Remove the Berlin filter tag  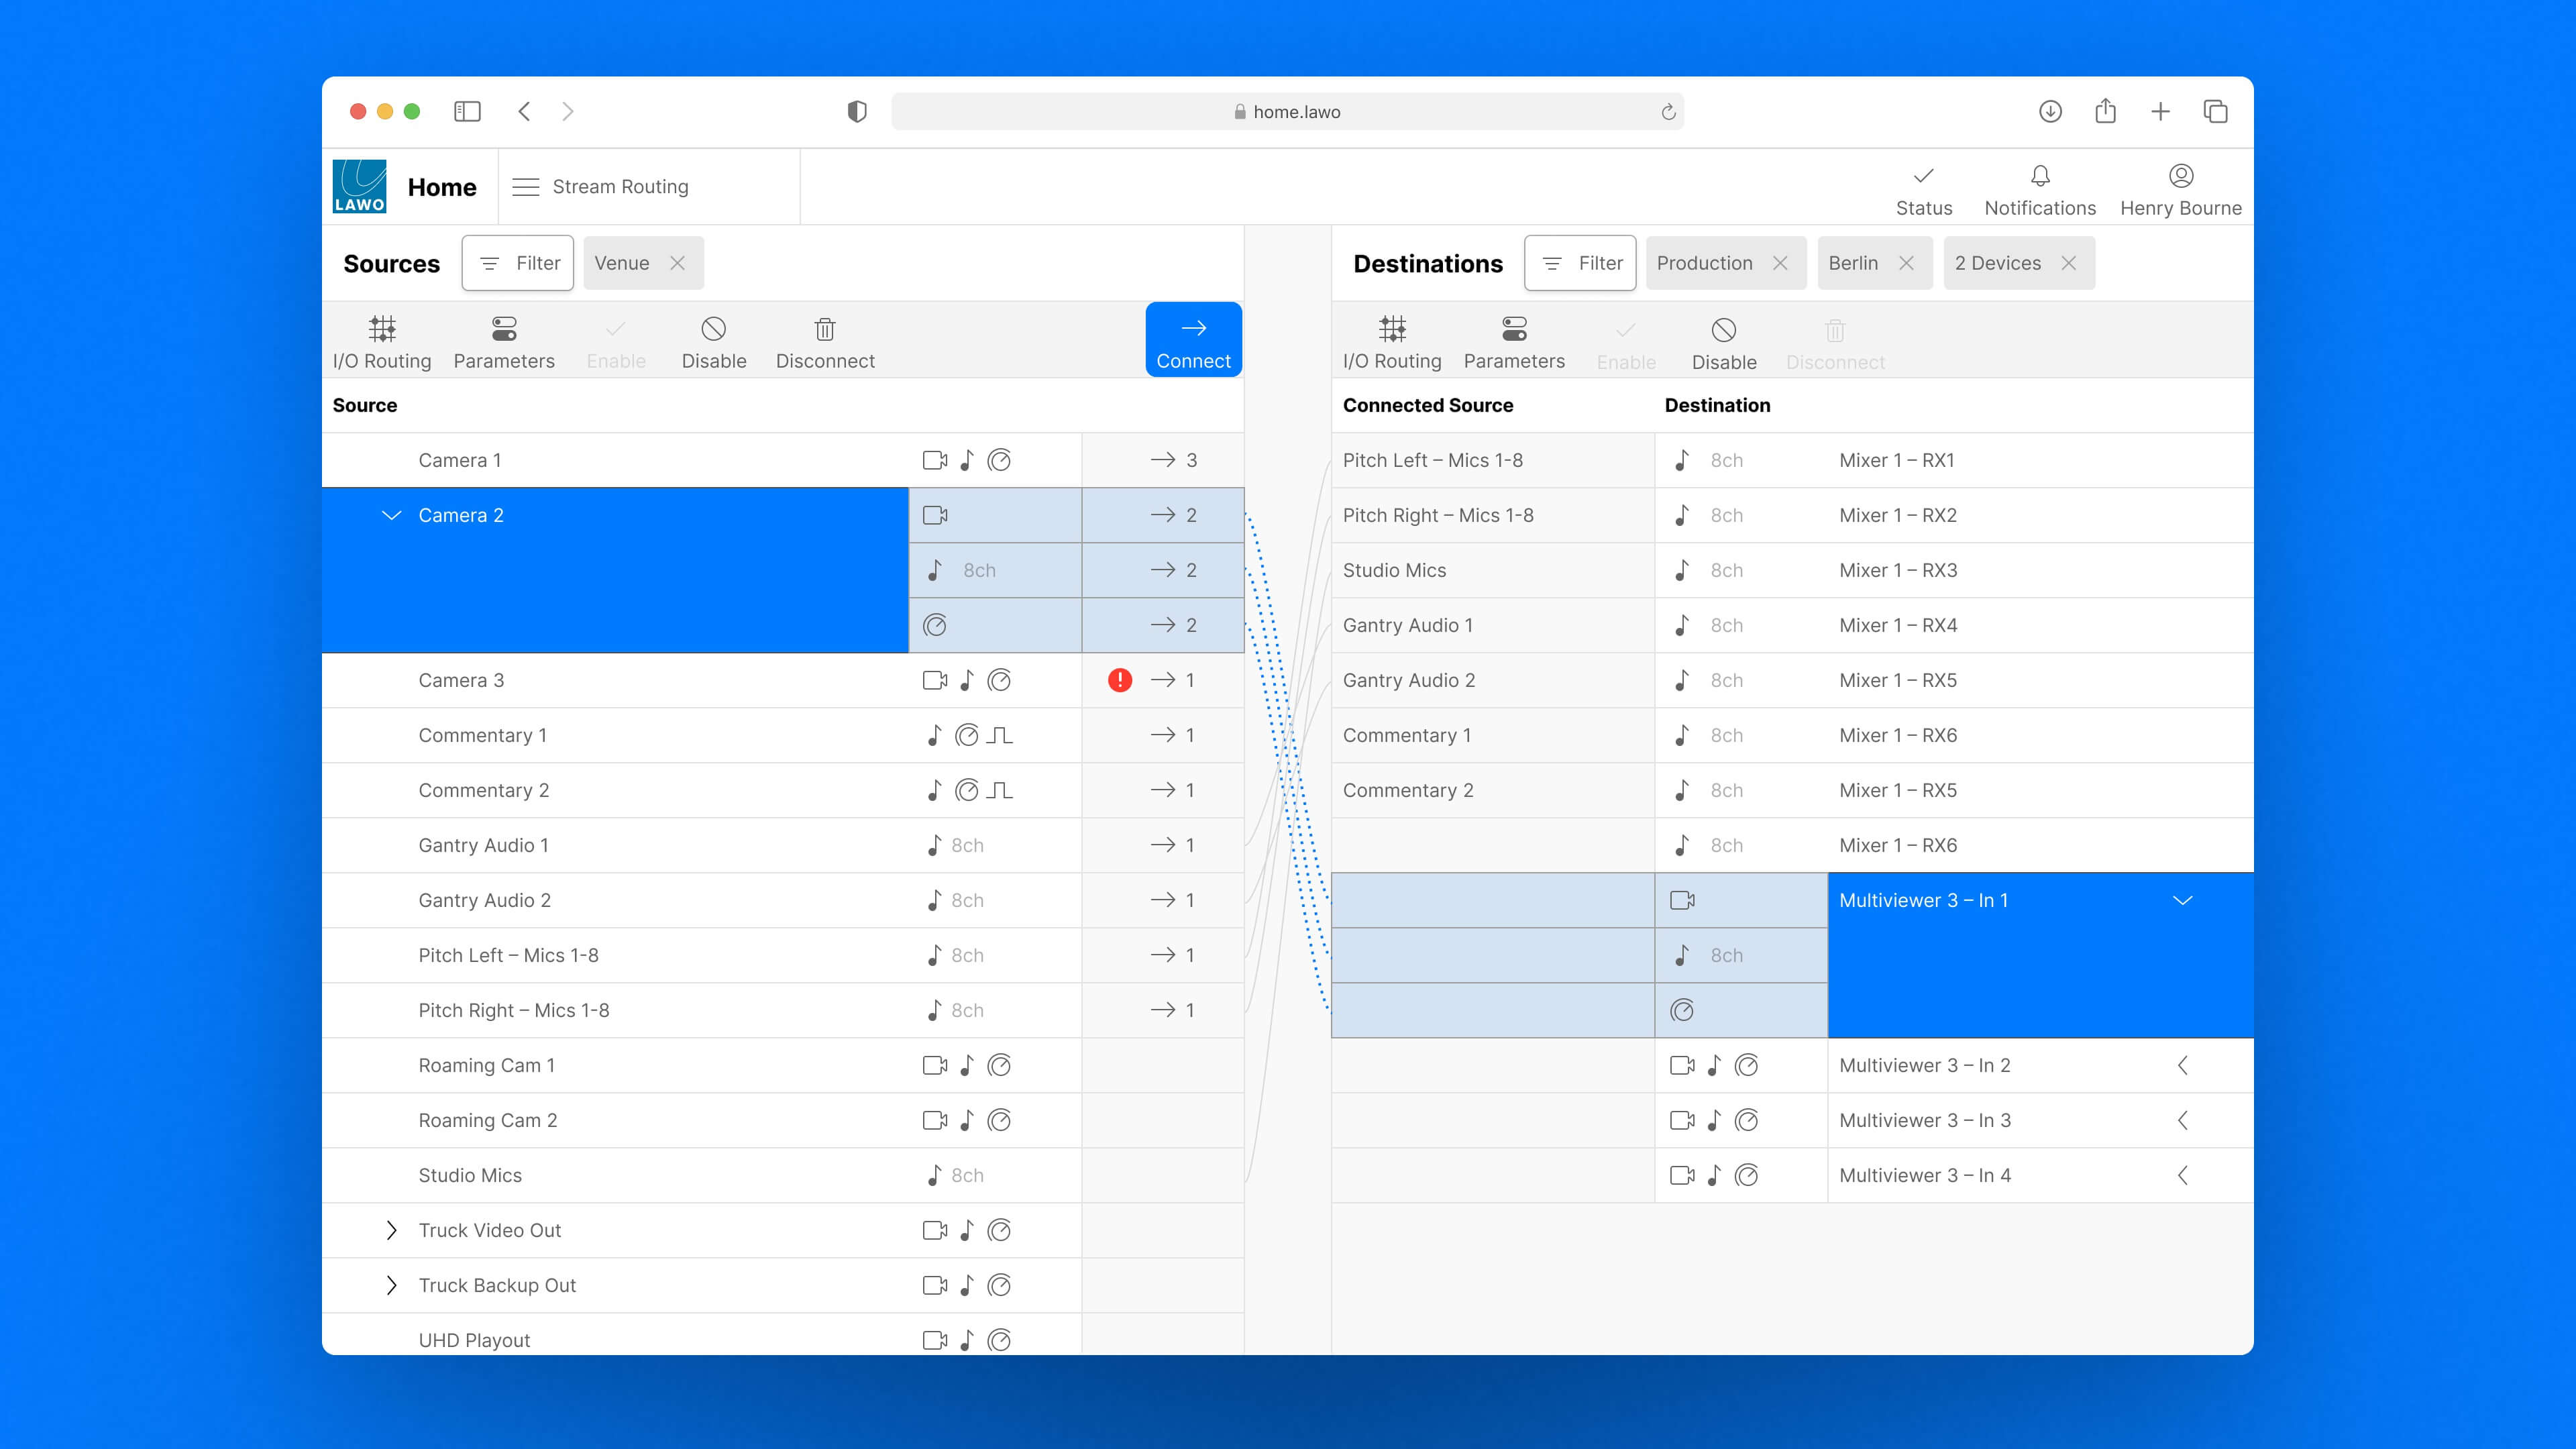[1906, 263]
